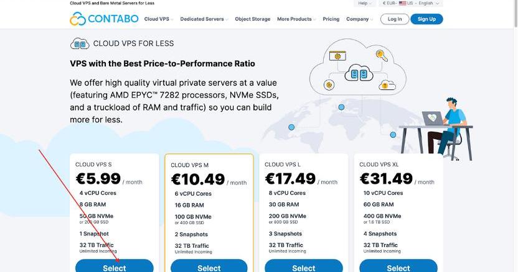Click the Log In button
The width and height of the screenshot is (518, 272).
[395, 19]
